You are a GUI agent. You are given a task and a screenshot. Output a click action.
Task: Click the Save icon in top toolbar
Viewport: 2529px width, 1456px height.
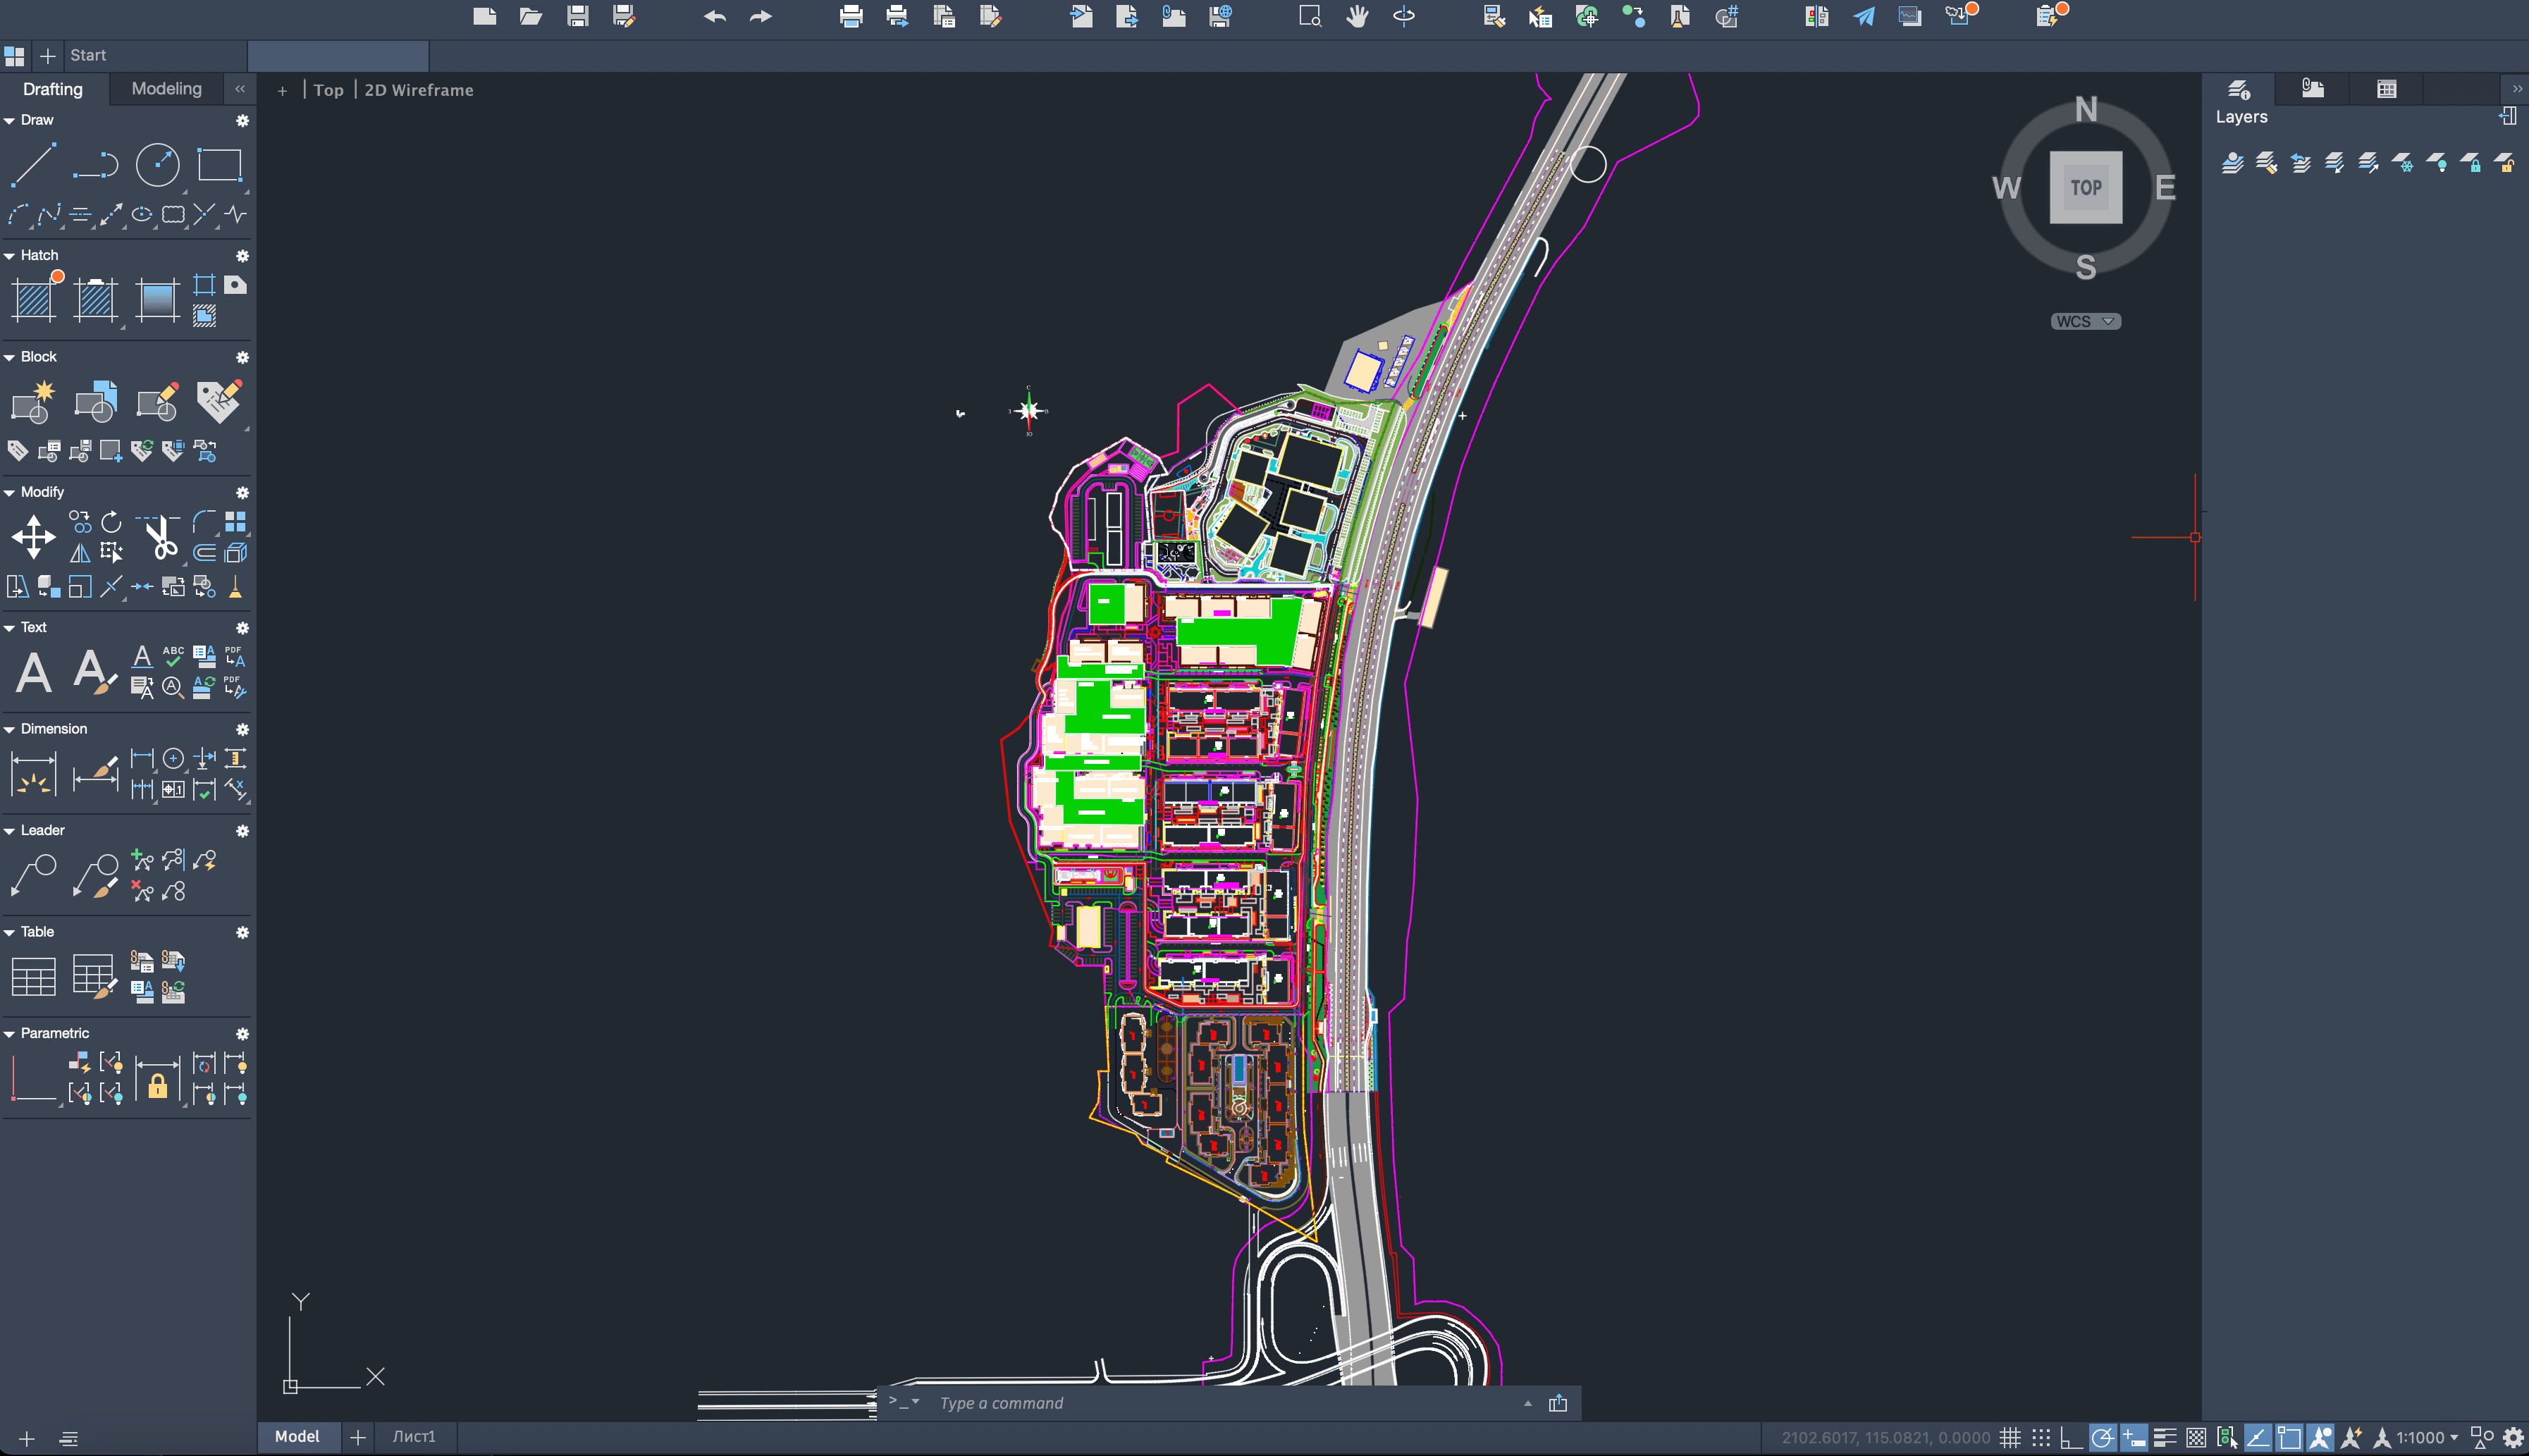[x=577, y=16]
